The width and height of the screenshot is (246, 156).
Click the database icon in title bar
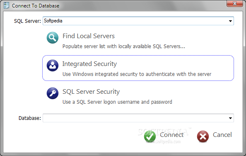coord(7,6)
